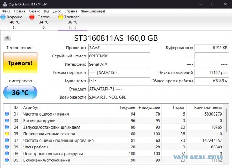232x168 pixels.
Task: Close the CrystalDiskInfo window
Action: pos(225,4)
